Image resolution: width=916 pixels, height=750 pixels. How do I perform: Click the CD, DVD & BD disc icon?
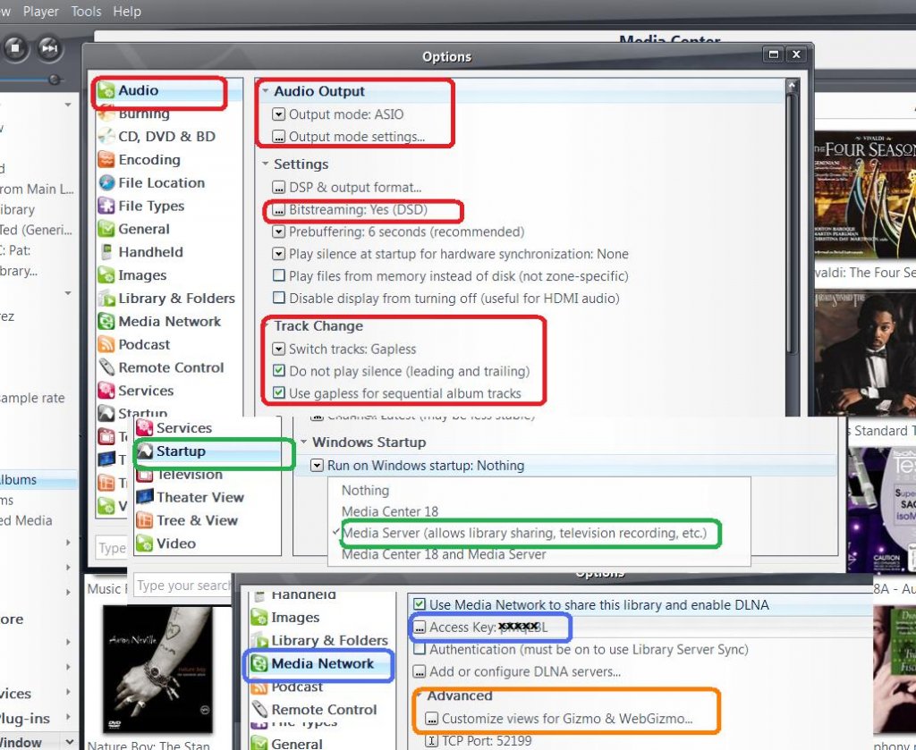(x=106, y=137)
